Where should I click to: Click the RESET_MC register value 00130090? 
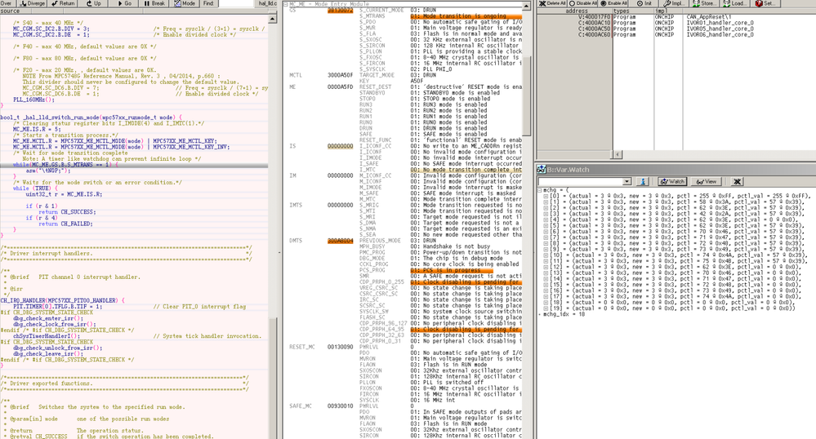[341, 347]
